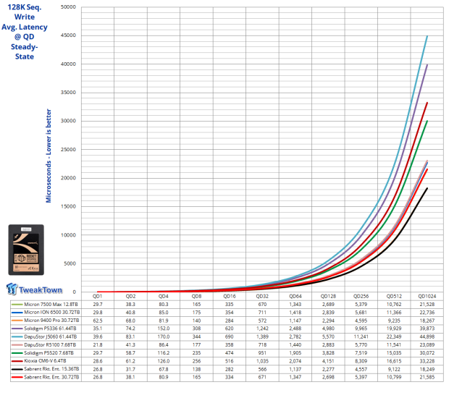Click the Solidigm P5520 dark green legend line
This screenshot has width=449, height=411.
(17, 353)
